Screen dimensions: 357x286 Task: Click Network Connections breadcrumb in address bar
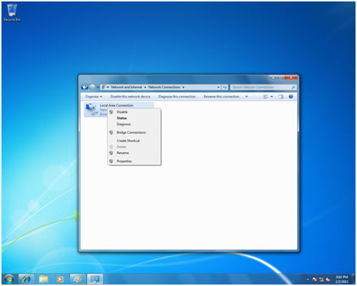(x=165, y=87)
